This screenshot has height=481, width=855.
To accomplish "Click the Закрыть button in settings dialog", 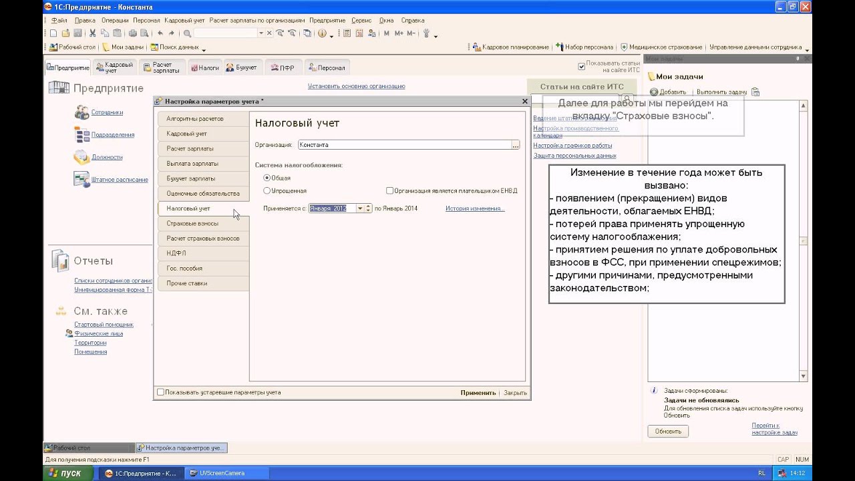I will (x=515, y=393).
